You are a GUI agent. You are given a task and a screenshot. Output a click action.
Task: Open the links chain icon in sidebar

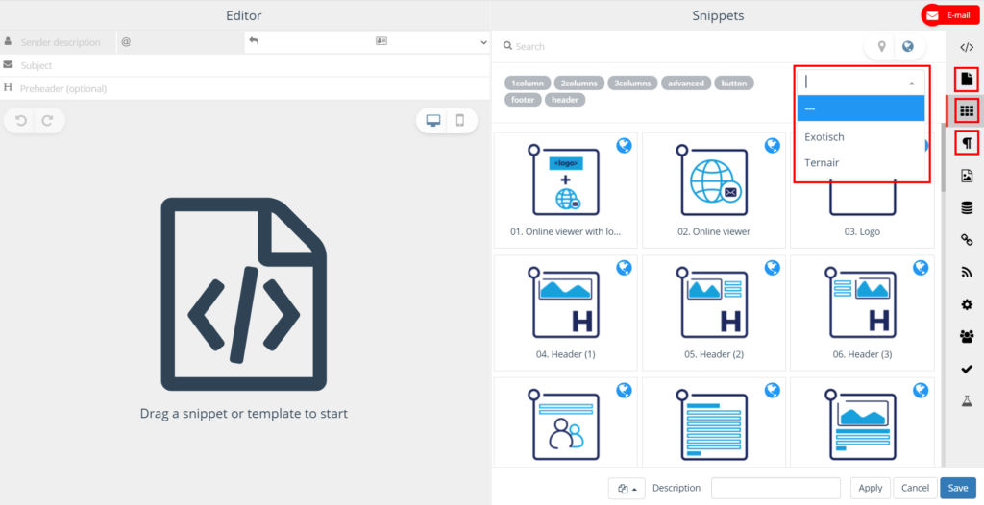(967, 240)
